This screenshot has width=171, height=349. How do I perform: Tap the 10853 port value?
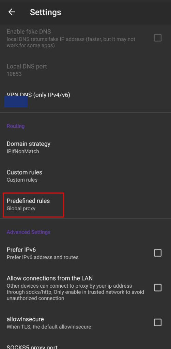point(14,74)
